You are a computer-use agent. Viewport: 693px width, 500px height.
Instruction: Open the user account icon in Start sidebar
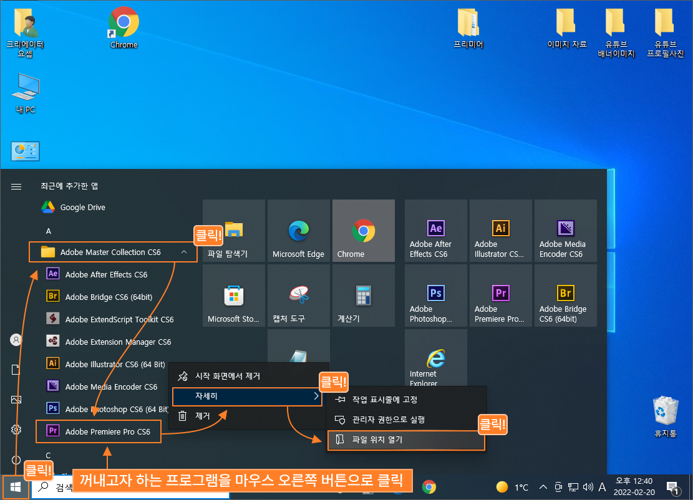tap(16, 340)
